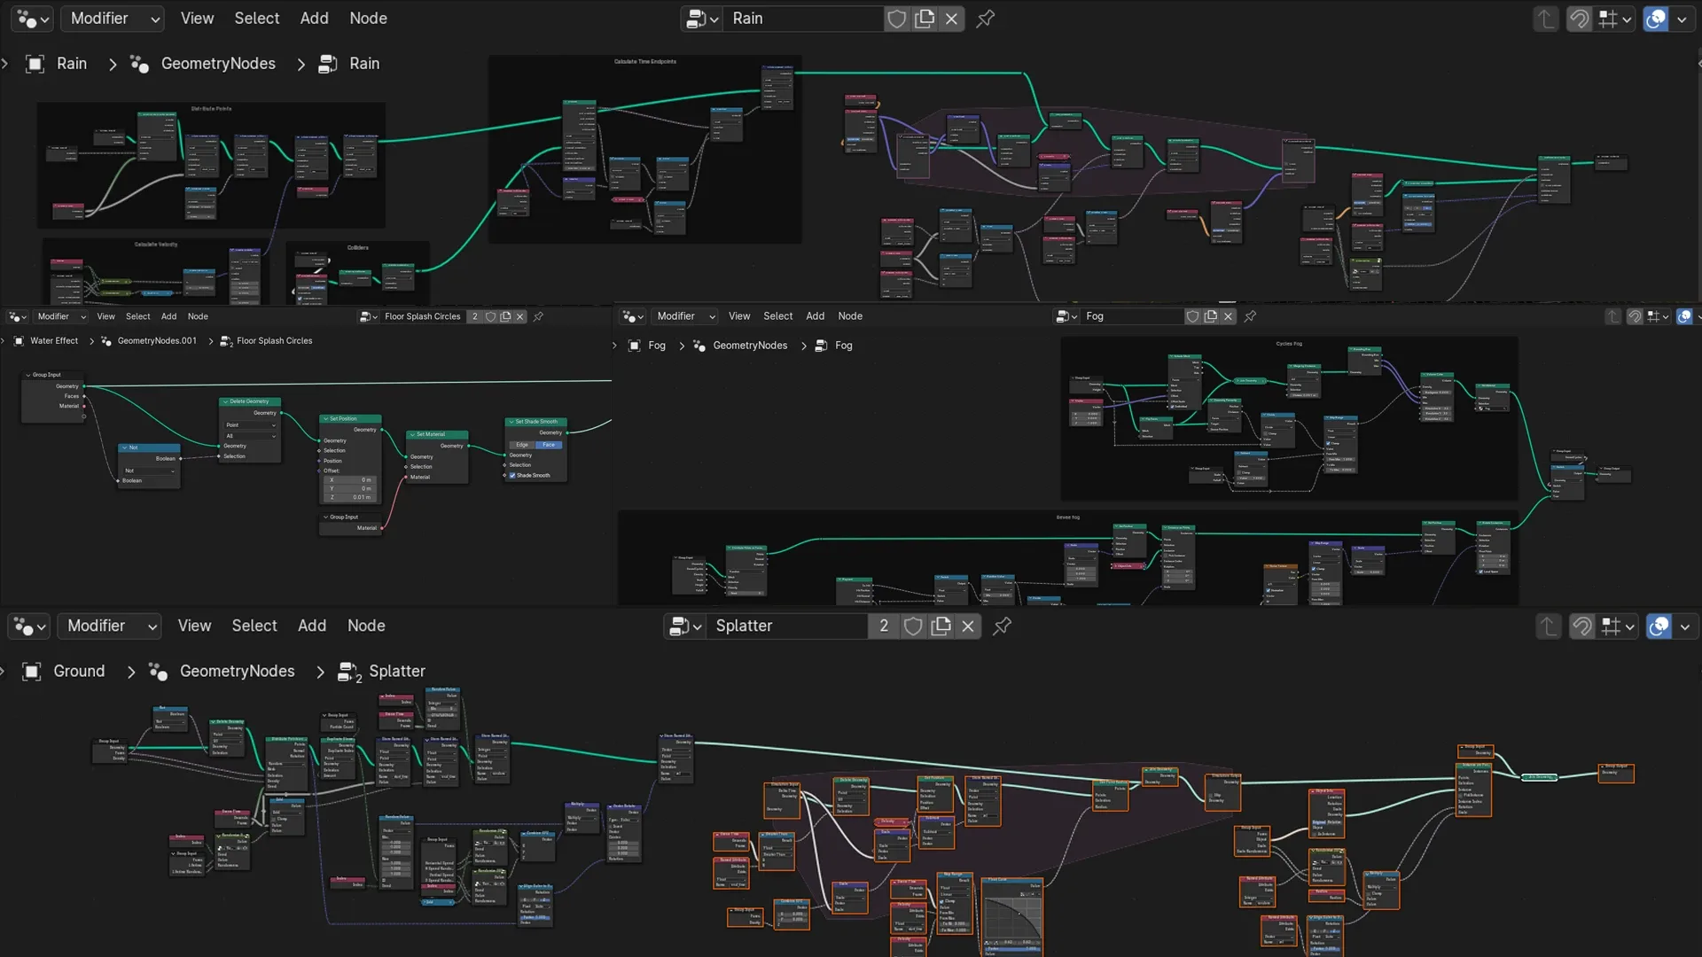Click the Geometry Nodes modifier icon for Rain
This screenshot has width=1702, height=957.
[x=138, y=63]
